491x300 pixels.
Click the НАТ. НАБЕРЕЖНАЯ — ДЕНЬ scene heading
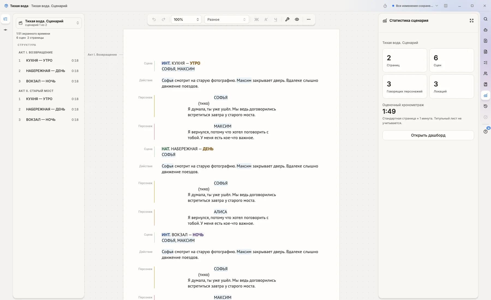click(x=187, y=149)
